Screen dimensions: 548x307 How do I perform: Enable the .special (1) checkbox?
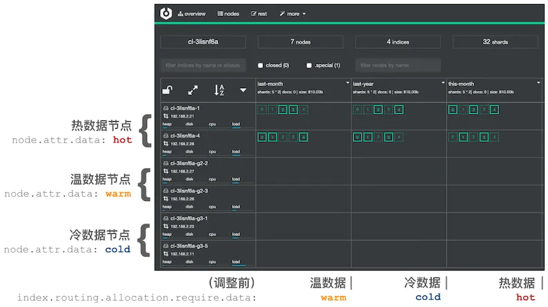pos(309,65)
